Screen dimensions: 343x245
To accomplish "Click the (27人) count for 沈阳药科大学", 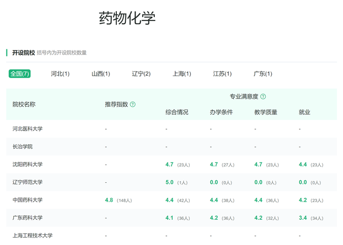I will tap(228, 165).
